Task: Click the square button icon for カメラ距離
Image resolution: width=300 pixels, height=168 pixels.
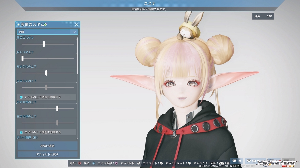Action: click(116, 163)
